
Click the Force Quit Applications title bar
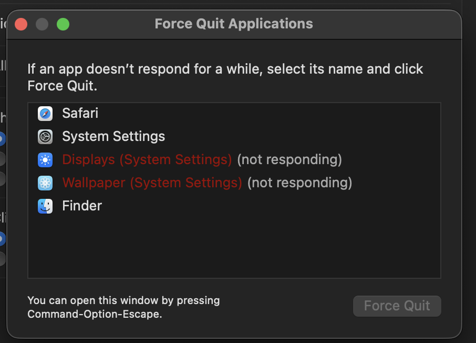(234, 24)
